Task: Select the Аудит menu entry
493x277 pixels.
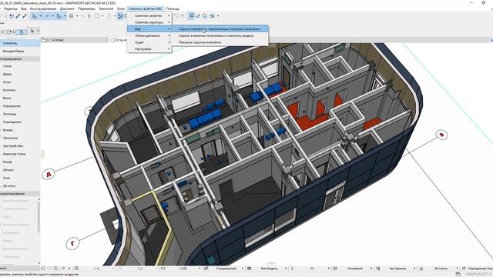Action: pos(149,42)
